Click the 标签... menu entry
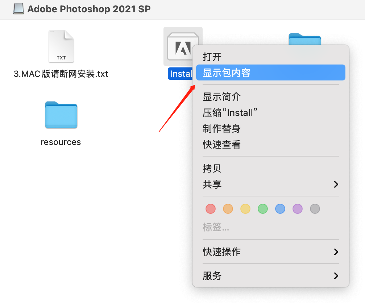Viewport: 365px width, 303px height. coord(216,227)
